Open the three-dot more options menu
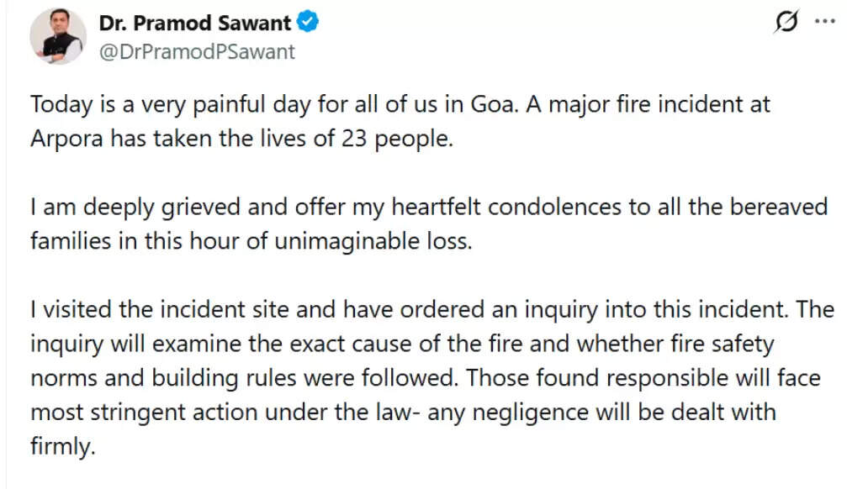The image size is (847, 489). [823, 23]
